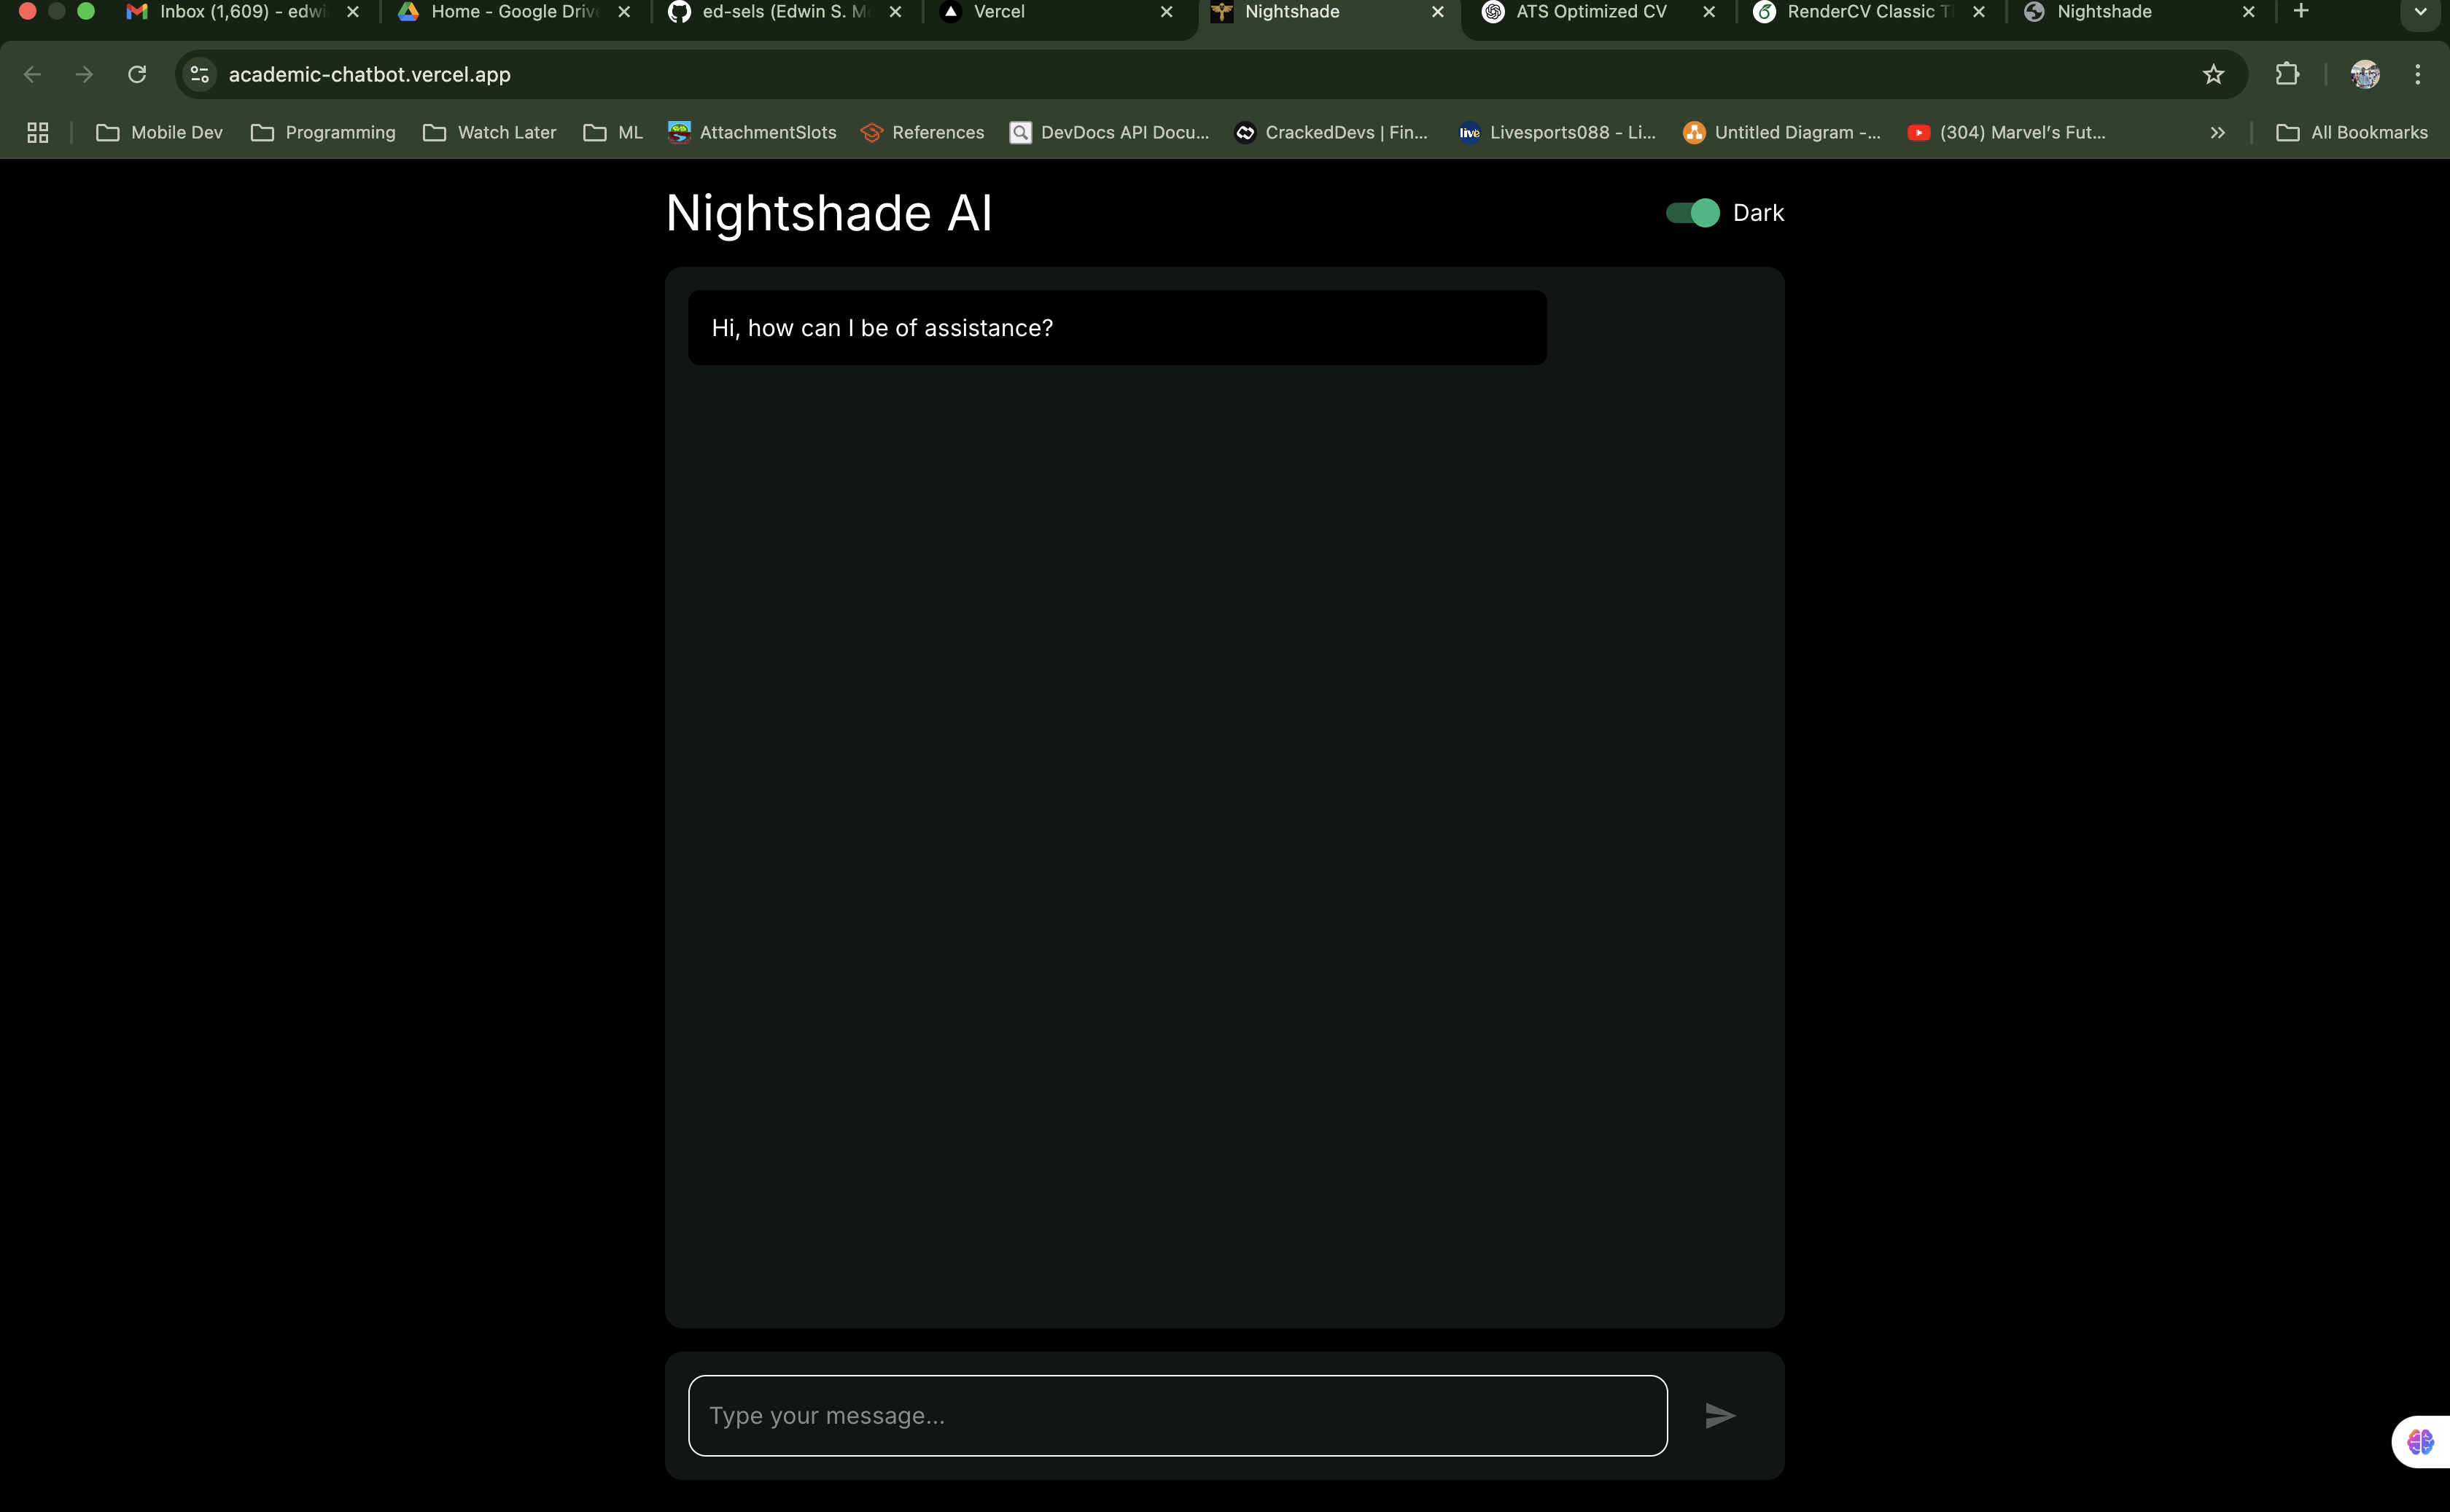Toggle the Dark mode switch
The height and width of the screenshot is (1512, 2450).
[1692, 213]
